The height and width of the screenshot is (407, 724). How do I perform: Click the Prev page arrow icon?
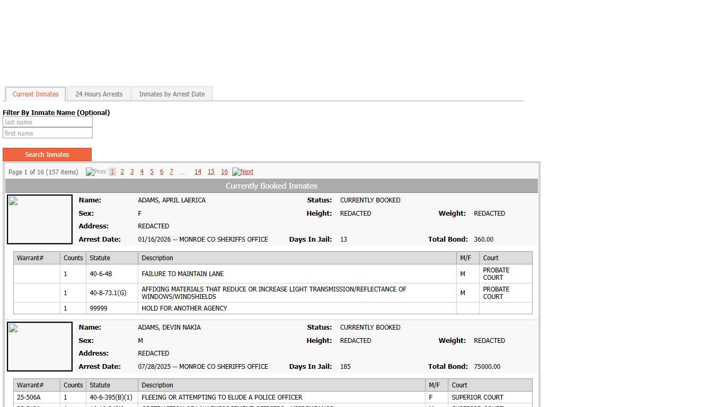pos(90,172)
